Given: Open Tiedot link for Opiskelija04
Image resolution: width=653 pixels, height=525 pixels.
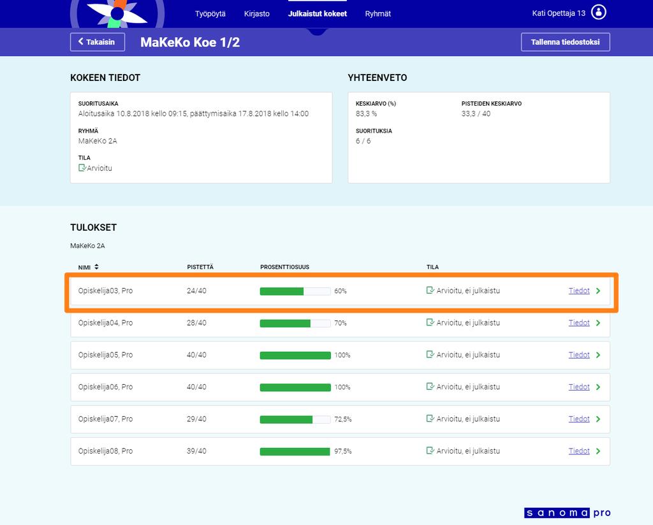Looking at the screenshot, I should click(x=579, y=323).
